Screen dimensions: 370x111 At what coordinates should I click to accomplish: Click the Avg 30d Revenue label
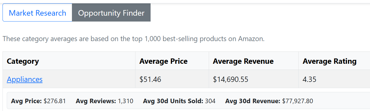pos(253,101)
